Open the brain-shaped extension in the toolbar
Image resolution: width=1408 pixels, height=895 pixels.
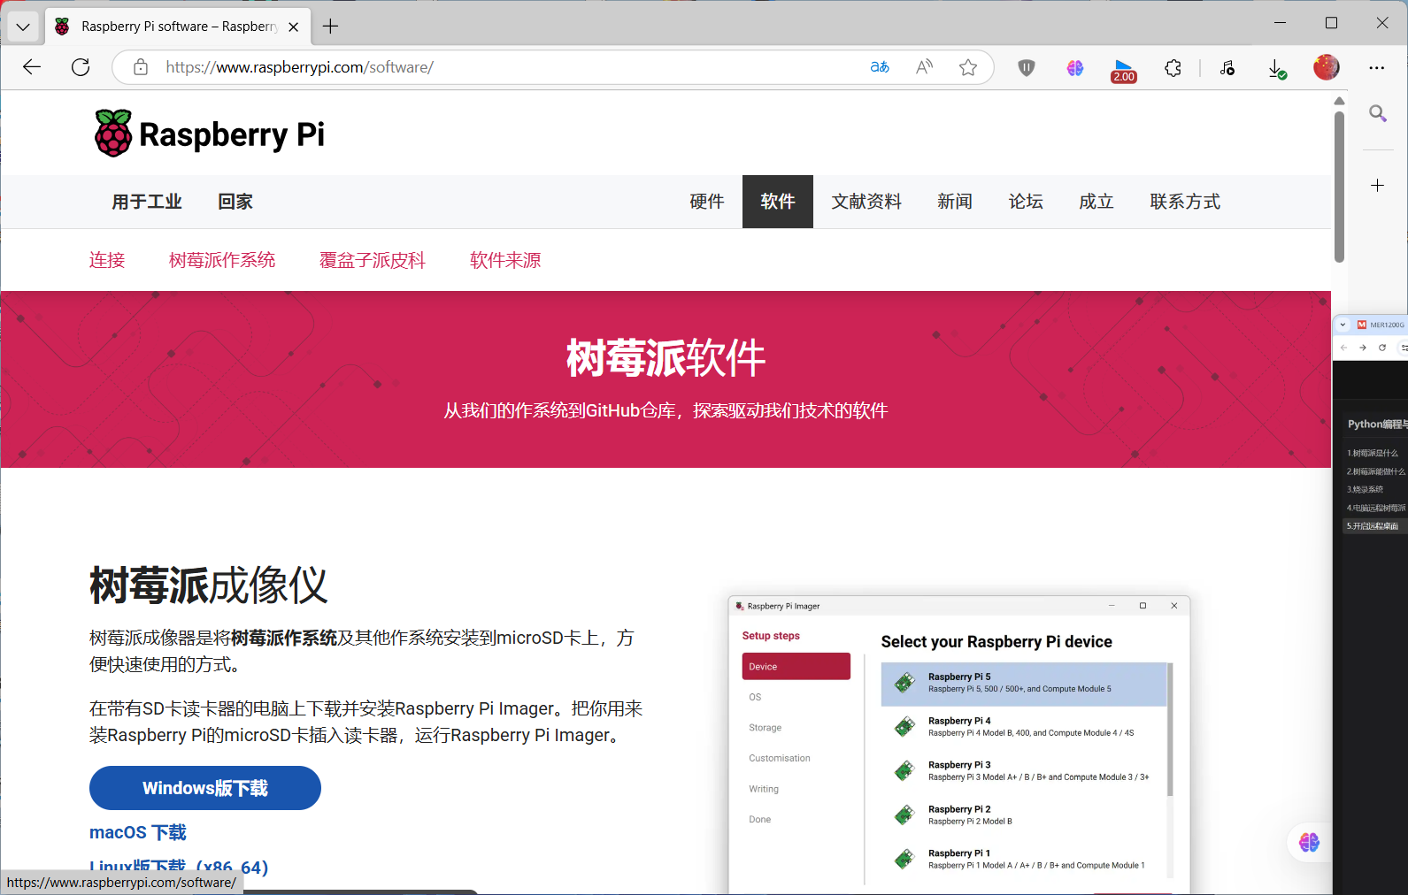pos(1075,67)
